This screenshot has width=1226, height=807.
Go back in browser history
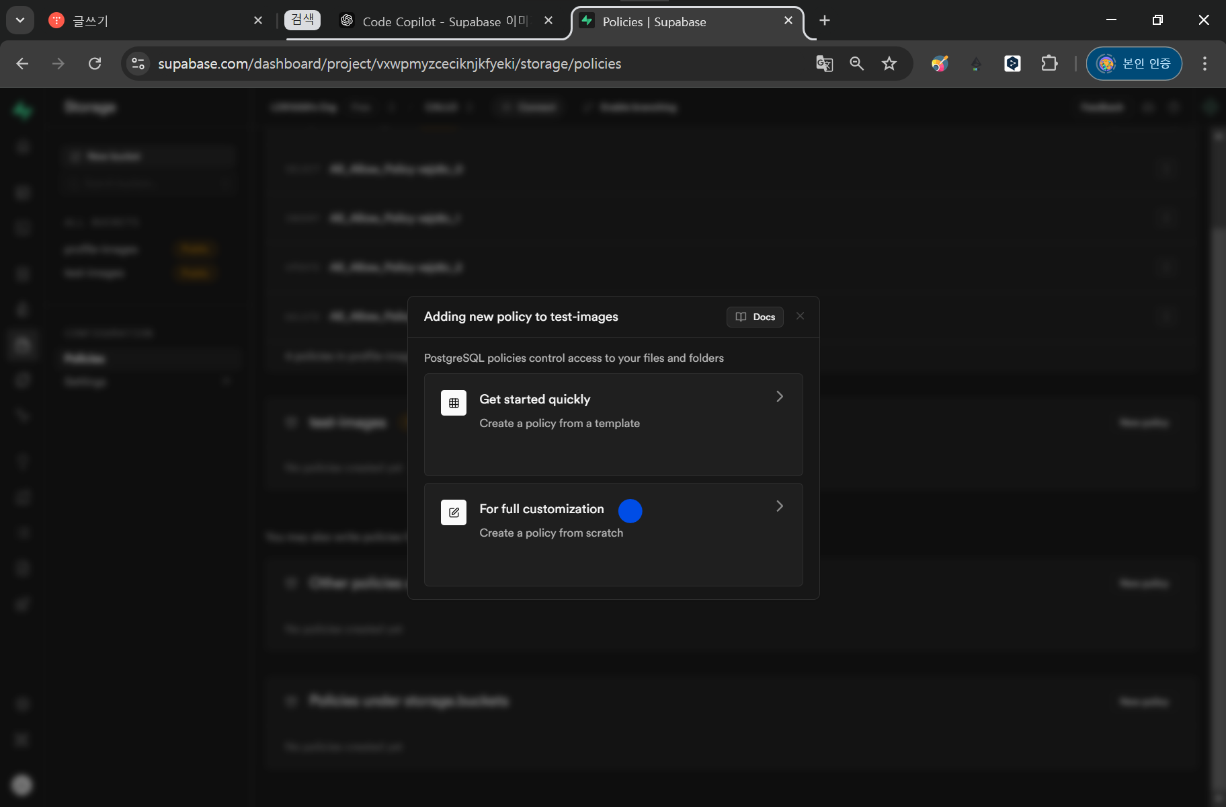22,63
